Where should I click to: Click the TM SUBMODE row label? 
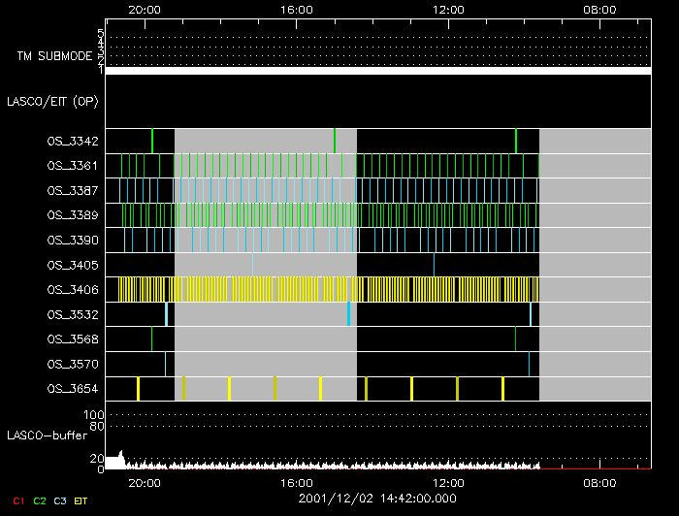tap(53, 56)
